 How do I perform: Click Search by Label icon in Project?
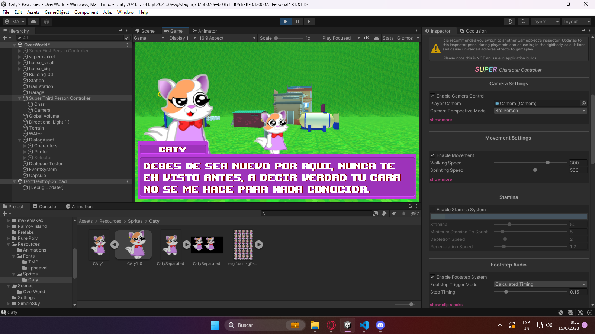tap(394, 213)
